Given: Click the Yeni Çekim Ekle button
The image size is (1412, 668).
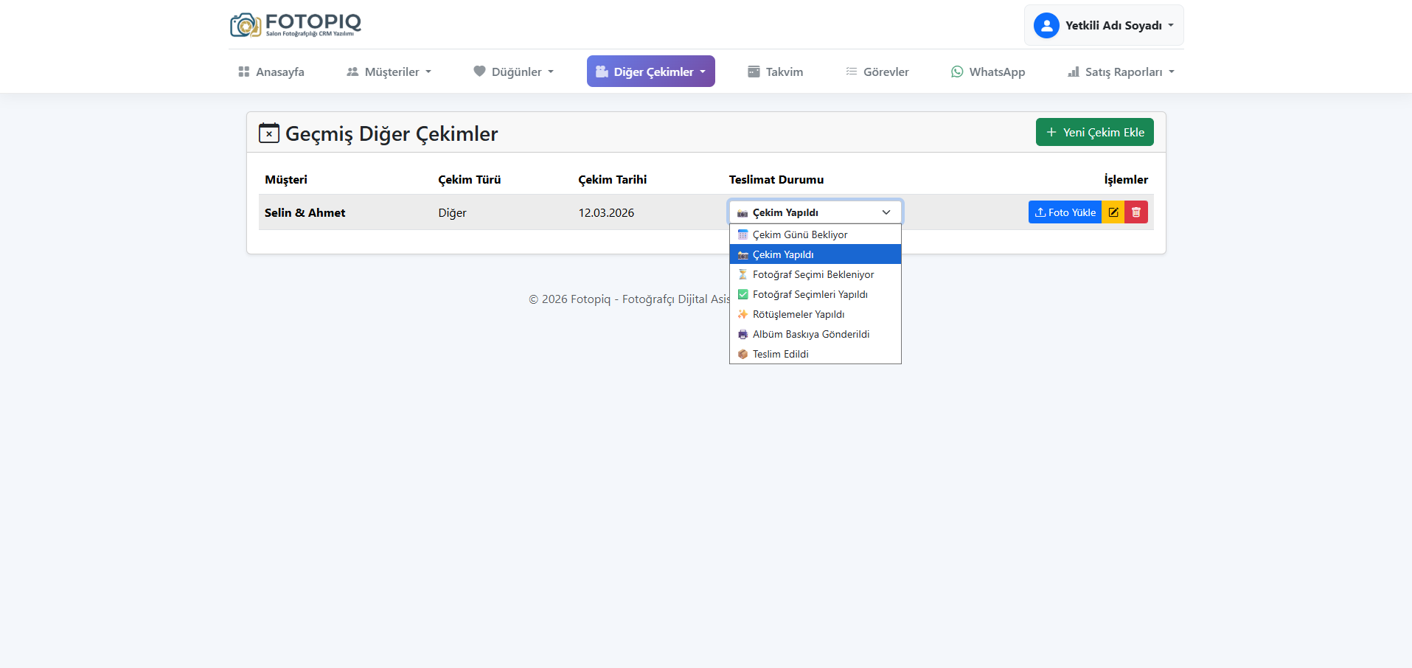Looking at the screenshot, I should point(1094,133).
